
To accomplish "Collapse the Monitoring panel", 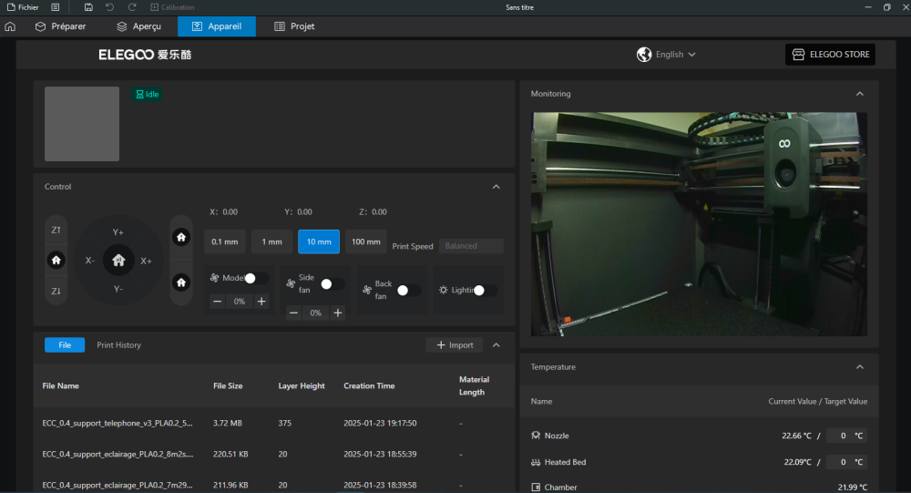I will pyautogui.click(x=859, y=94).
